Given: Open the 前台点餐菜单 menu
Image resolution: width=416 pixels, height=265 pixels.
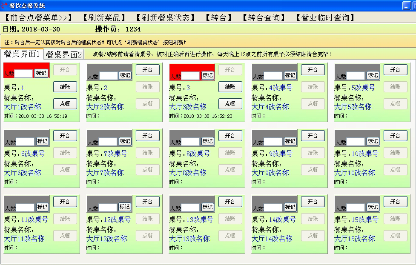Looking at the screenshot, I should (39, 17).
